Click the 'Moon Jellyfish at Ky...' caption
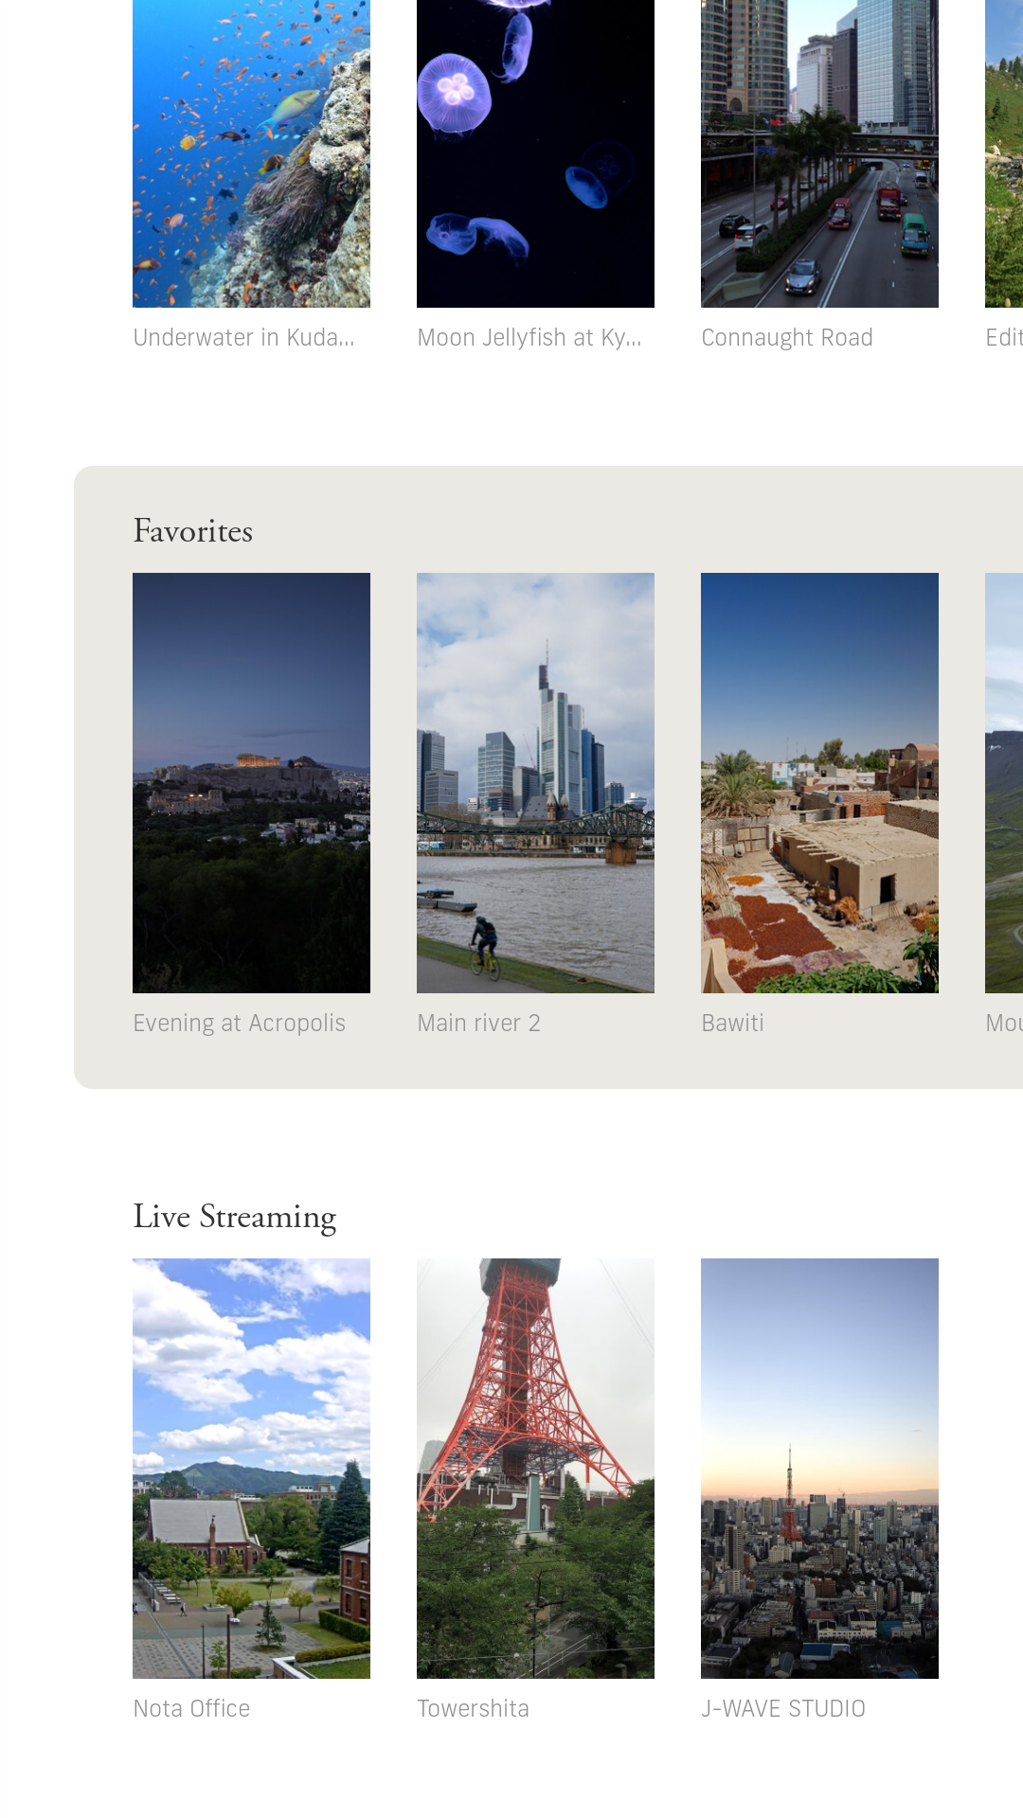This screenshot has width=1023, height=1818. (x=529, y=338)
